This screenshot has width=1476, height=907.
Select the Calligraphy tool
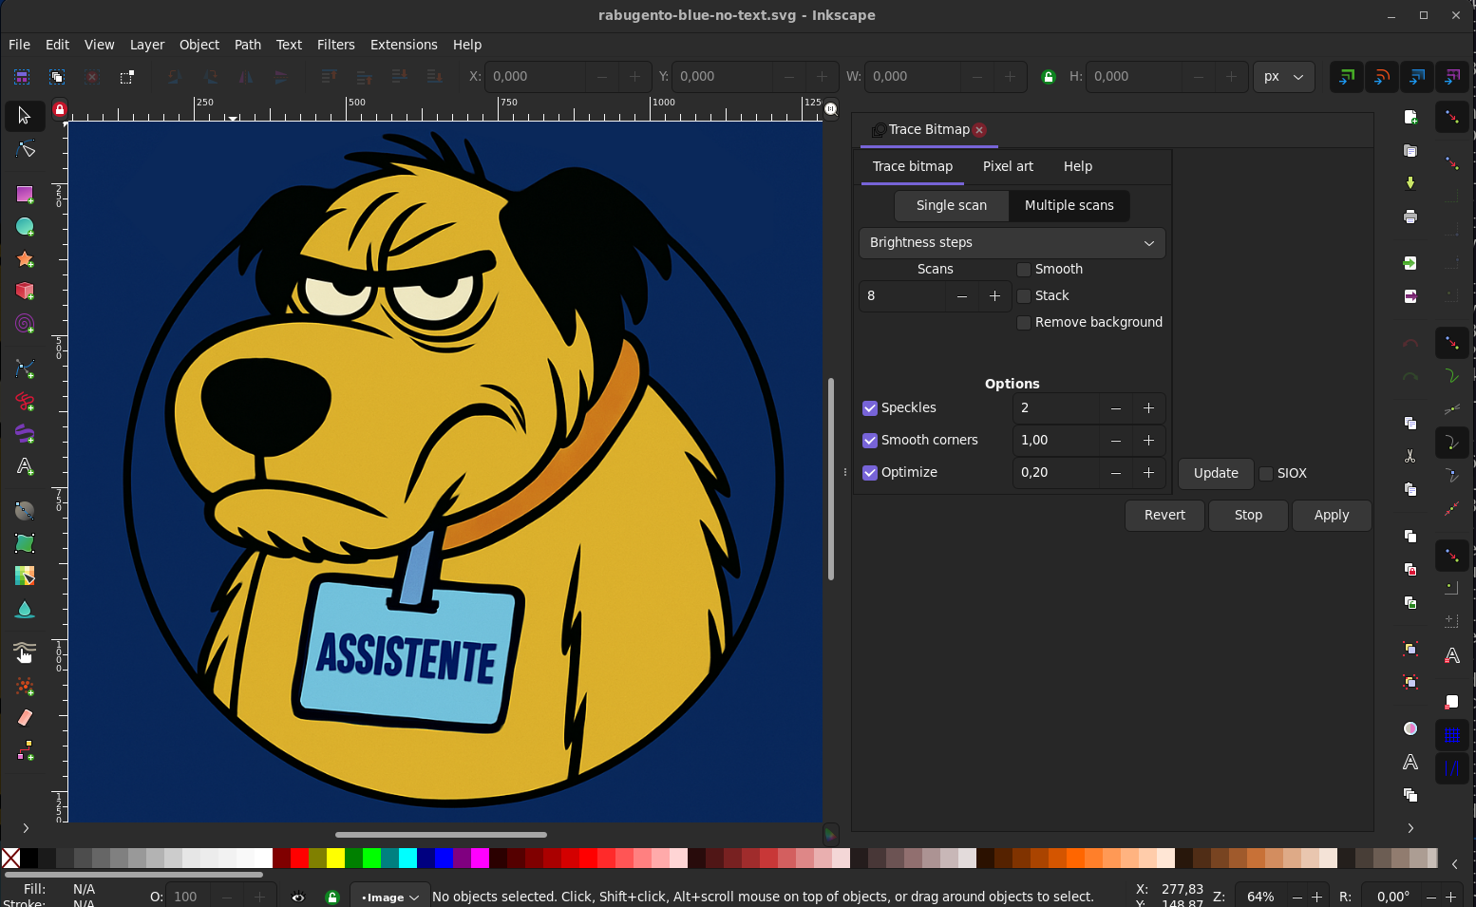[x=25, y=433]
